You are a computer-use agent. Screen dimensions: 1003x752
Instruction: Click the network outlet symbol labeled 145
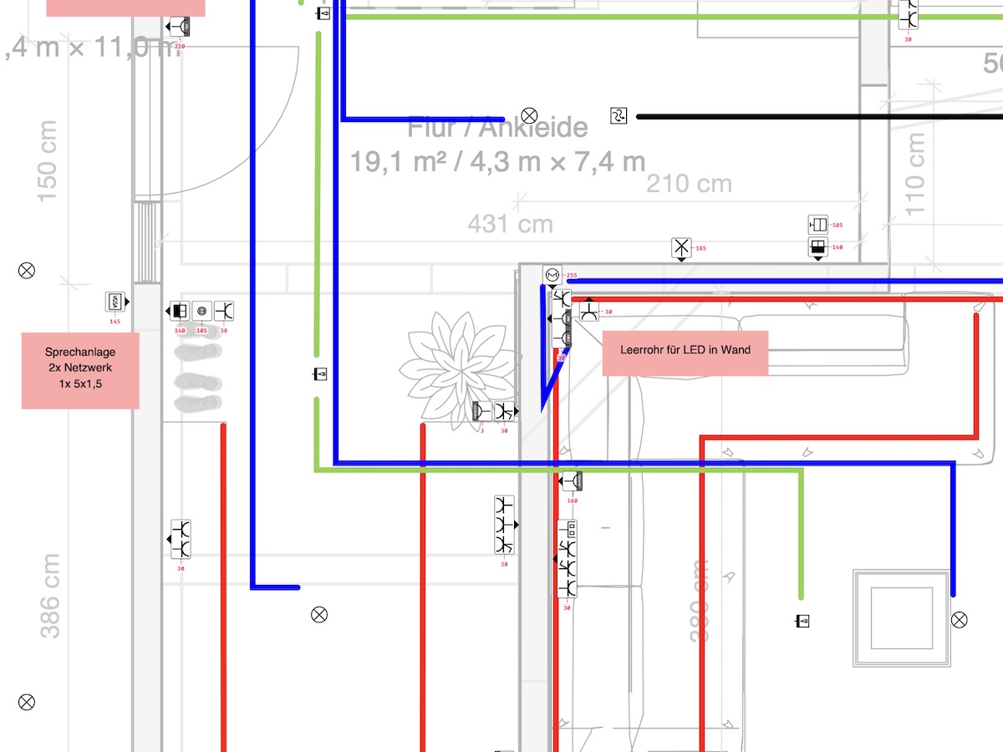pyautogui.click(x=115, y=302)
